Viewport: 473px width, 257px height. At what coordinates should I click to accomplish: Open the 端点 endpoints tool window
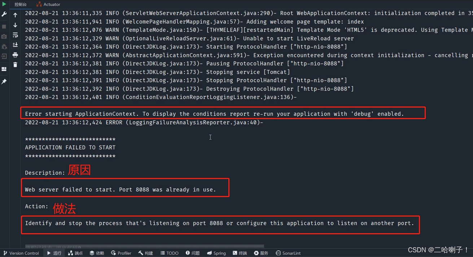pyautogui.click(x=75, y=253)
